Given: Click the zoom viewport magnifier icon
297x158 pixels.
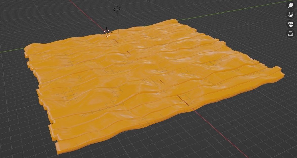Looking at the screenshot, I should pyautogui.click(x=291, y=6).
